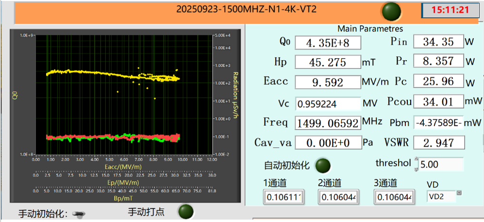Click the Eacc value field
Viewport: 484px width, 222px height.
click(328, 82)
